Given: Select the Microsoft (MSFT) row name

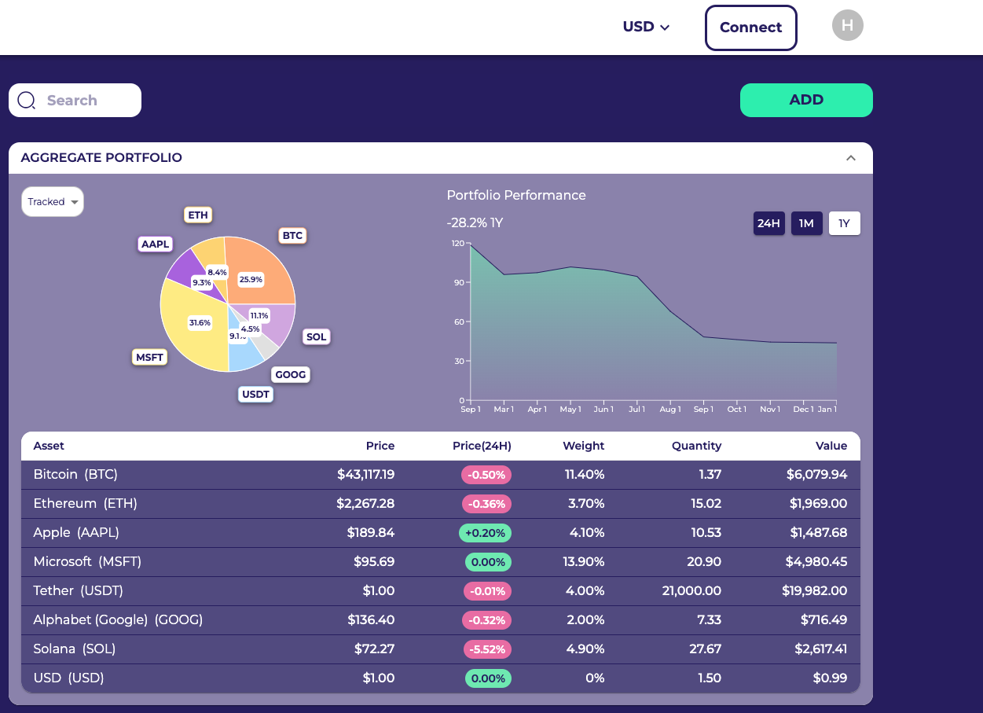Looking at the screenshot, I should [87, 562].
